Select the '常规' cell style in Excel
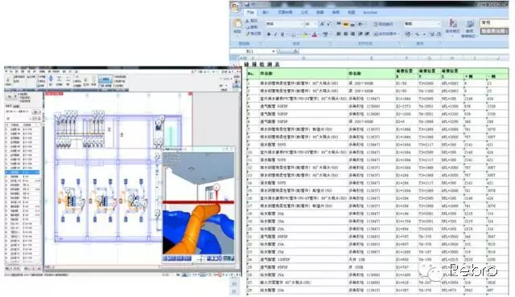The image size is (515, 297). click(x=494, y=23)
